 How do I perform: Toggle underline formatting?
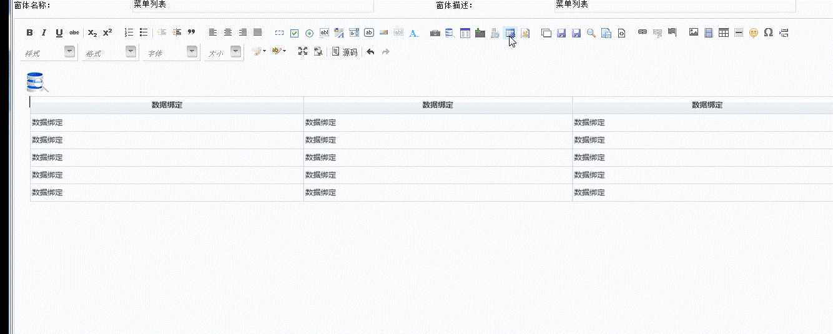coord(59,33)
